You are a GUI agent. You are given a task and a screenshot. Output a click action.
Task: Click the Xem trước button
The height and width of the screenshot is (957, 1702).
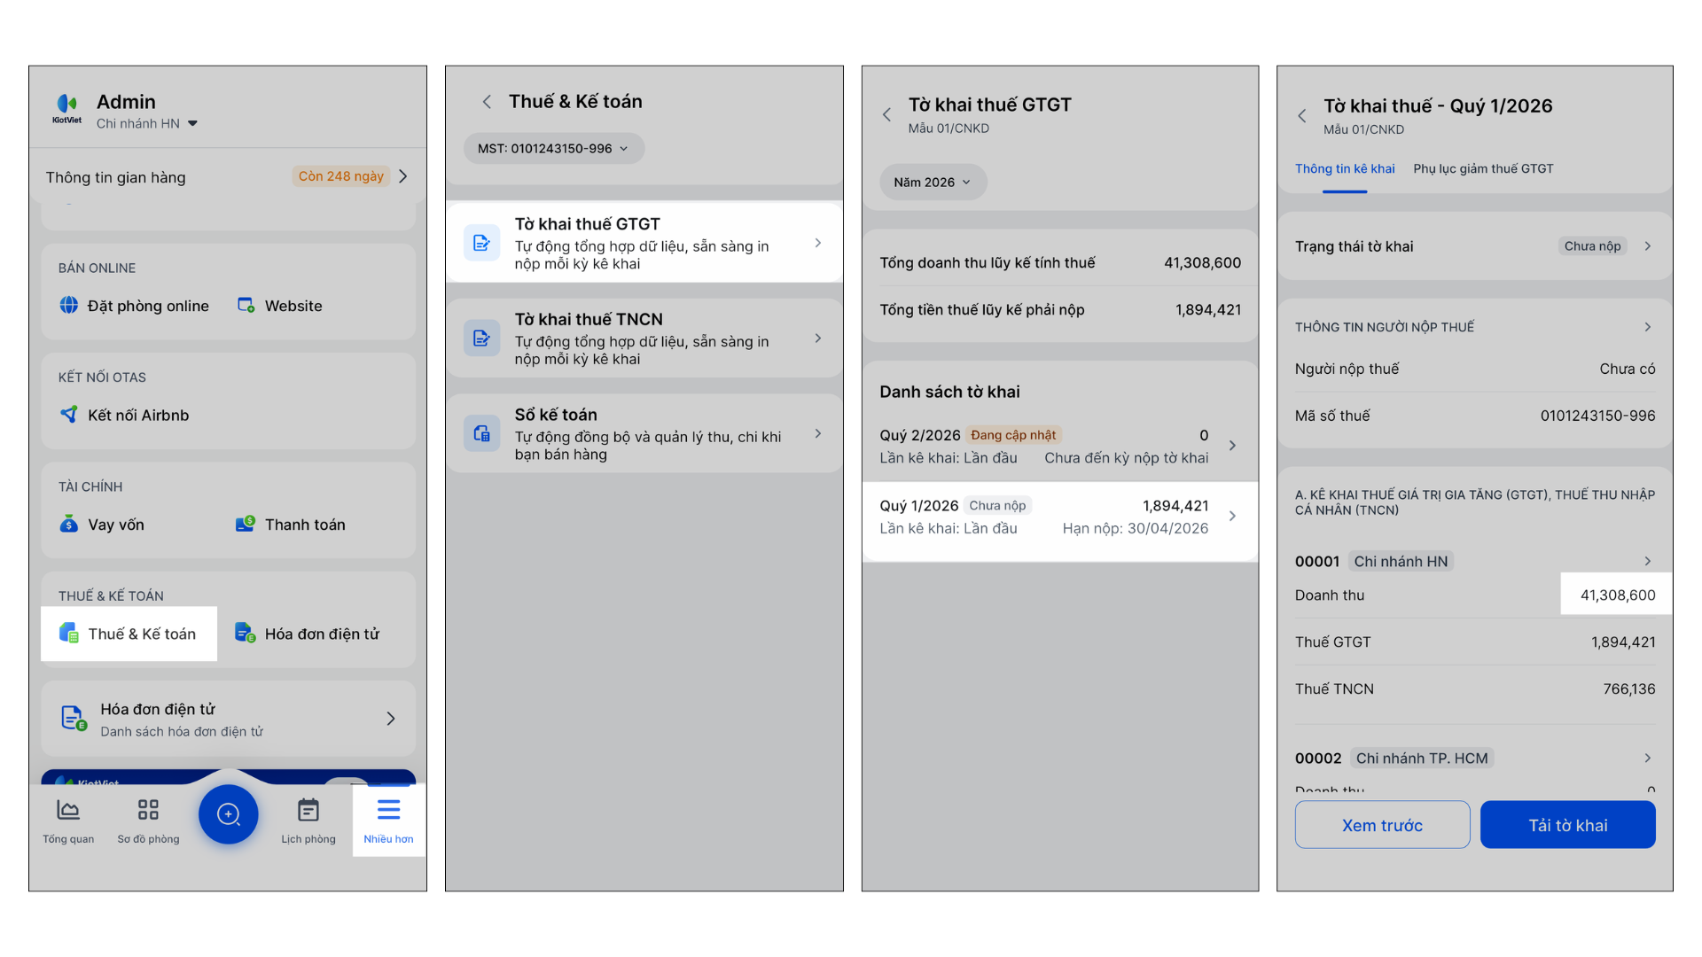[1382, 825]
